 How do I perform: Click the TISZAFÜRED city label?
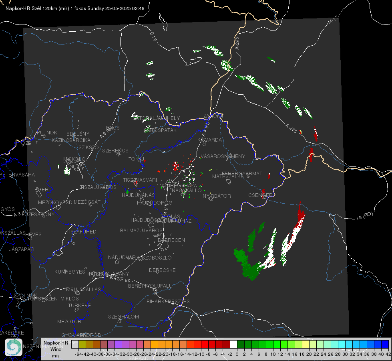point(82,232)
